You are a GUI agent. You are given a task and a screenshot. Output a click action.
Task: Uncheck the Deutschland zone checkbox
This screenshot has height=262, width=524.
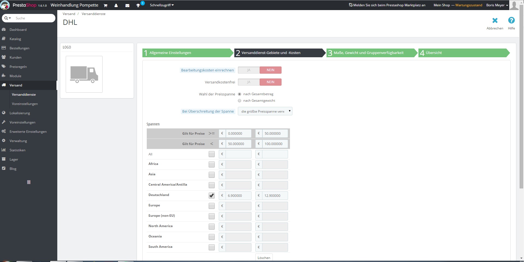212,195
